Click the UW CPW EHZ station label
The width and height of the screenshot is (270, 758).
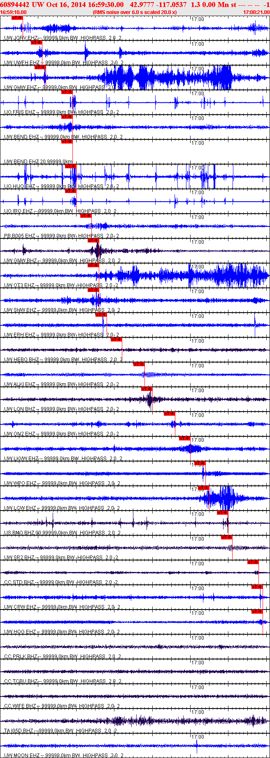(x=62, y=607)
